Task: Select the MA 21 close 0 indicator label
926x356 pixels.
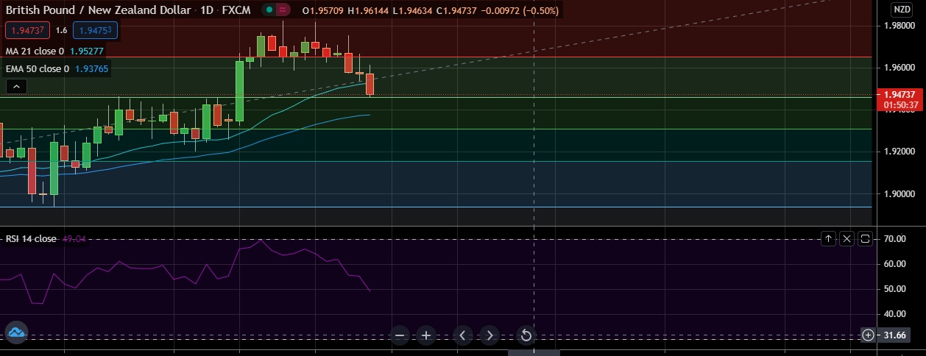Action: coord(35,51)
